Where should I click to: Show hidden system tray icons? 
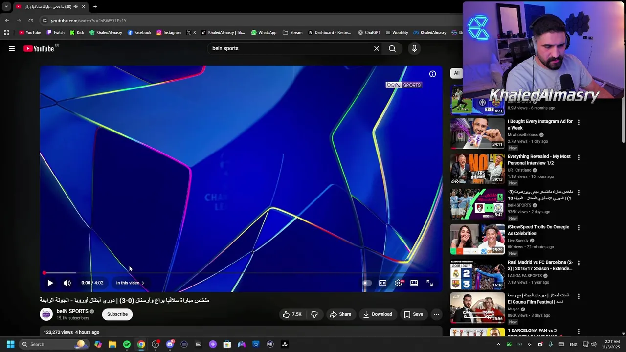click(498, 344)
